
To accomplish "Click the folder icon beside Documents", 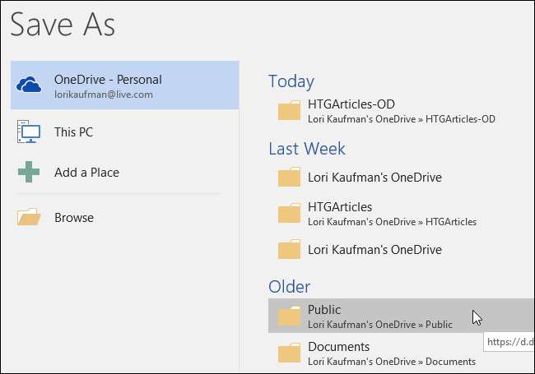I will click(x=289, y=353).
